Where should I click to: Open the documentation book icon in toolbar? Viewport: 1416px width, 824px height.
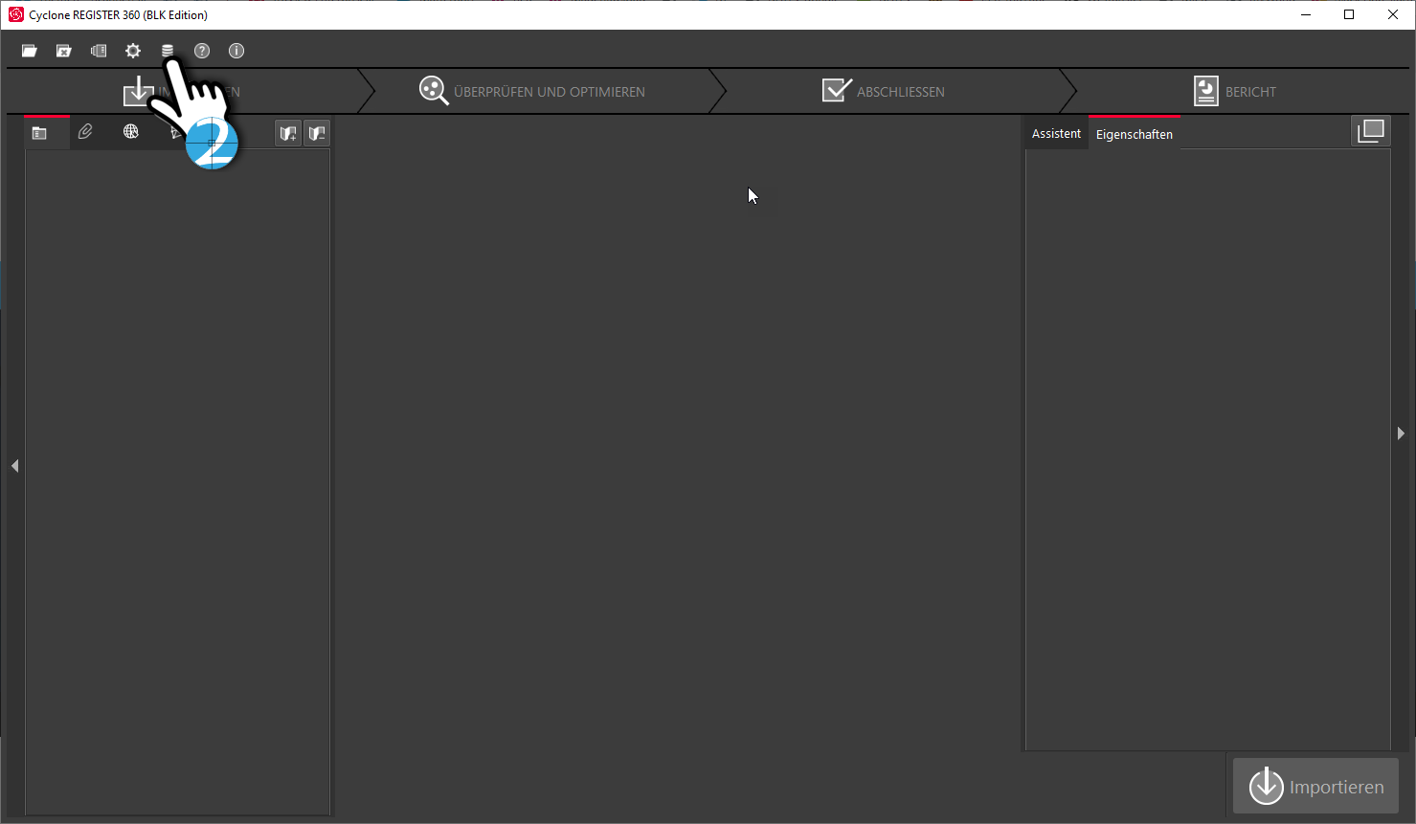coord(99,51)
